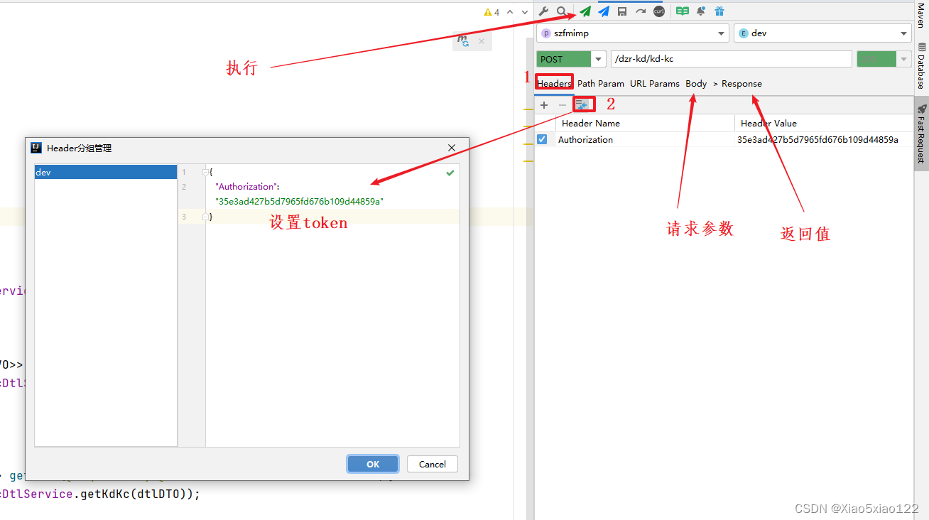929x520 pixels.
Task: Open the dev environment dropdown
Action: 822,33
